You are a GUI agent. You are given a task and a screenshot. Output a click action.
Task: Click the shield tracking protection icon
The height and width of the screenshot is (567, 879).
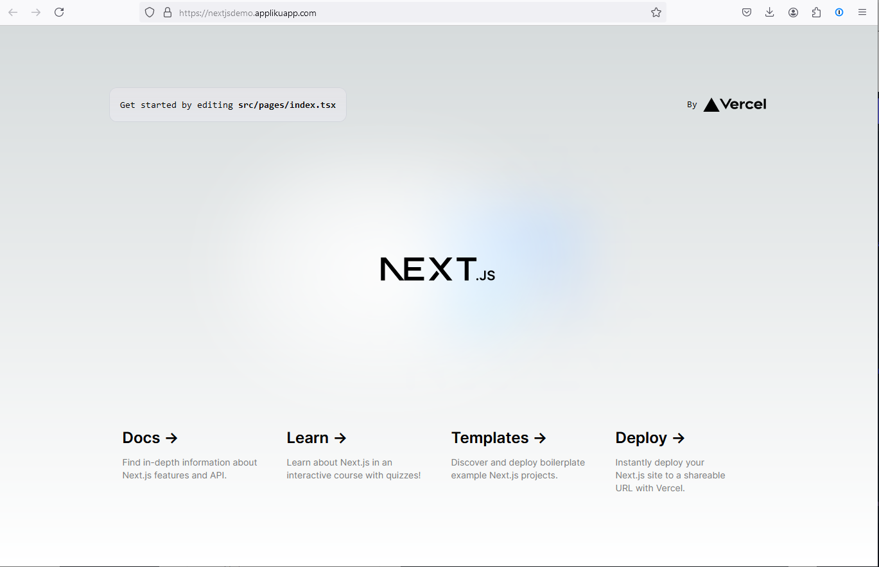(x=150, y=12)
